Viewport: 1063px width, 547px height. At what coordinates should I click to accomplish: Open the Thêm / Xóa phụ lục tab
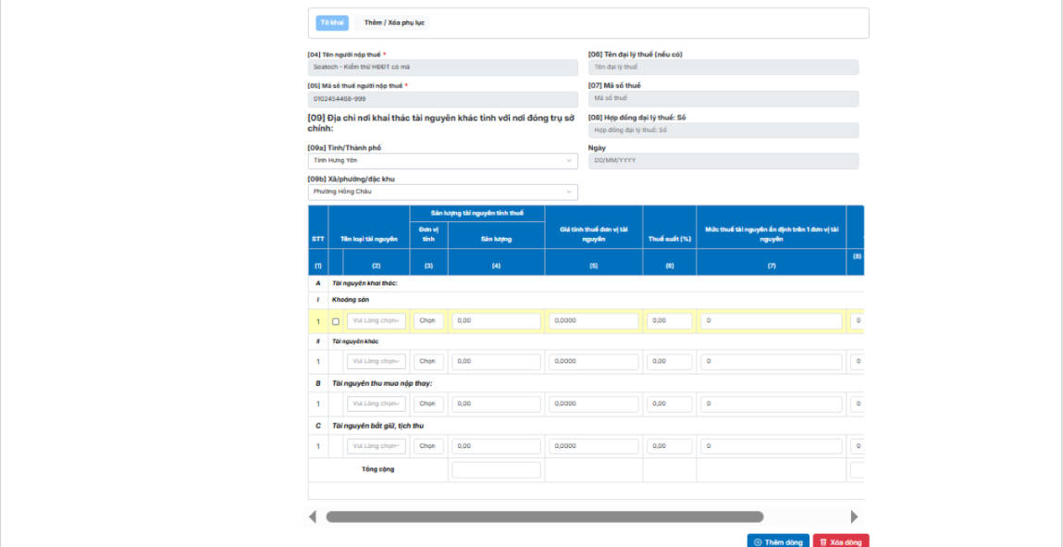point(394,23)
